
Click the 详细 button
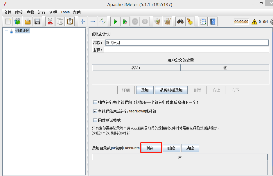pos(126,90)
